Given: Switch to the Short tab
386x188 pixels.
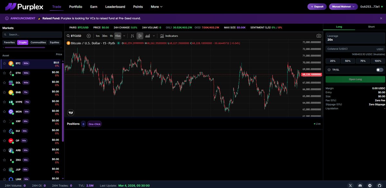Looking at the screenshot, I should pyautogui.click(x=371, y=27).
